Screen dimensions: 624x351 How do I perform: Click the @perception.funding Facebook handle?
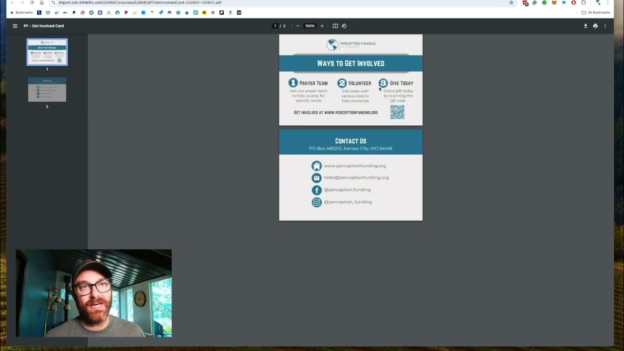(347, 190)
